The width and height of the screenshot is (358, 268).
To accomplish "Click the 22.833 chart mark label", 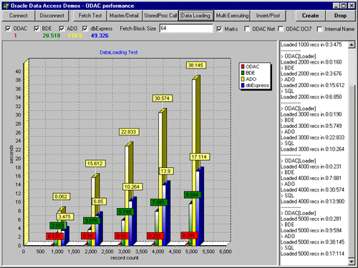I will 128,131.
